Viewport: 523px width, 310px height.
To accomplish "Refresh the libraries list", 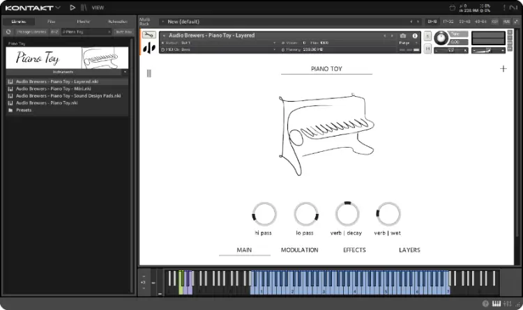I will coord(8,32).
